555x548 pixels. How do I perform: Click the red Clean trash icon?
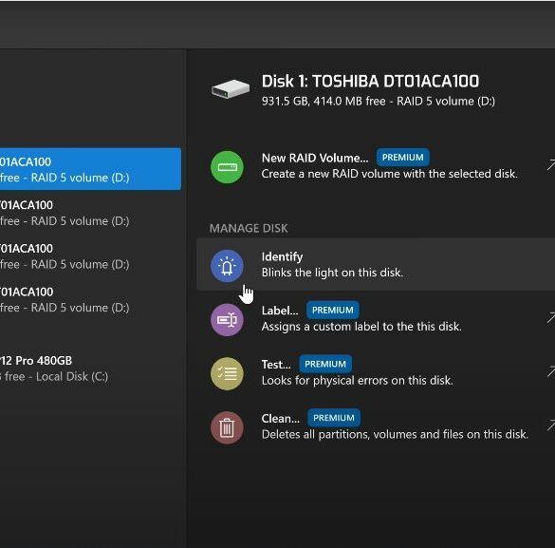[227, 427]
